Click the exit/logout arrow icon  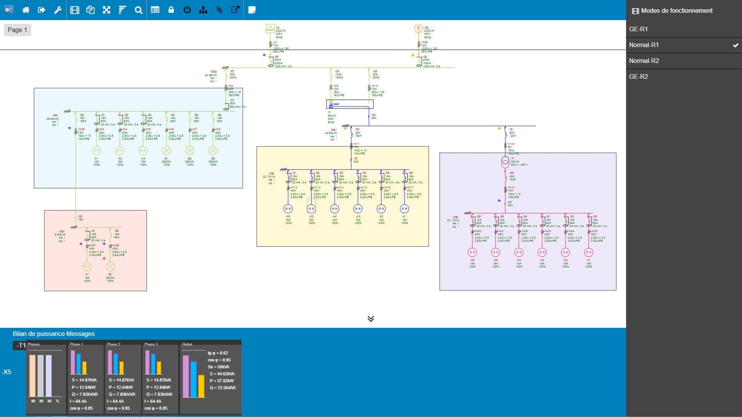[x=42, y=10]
